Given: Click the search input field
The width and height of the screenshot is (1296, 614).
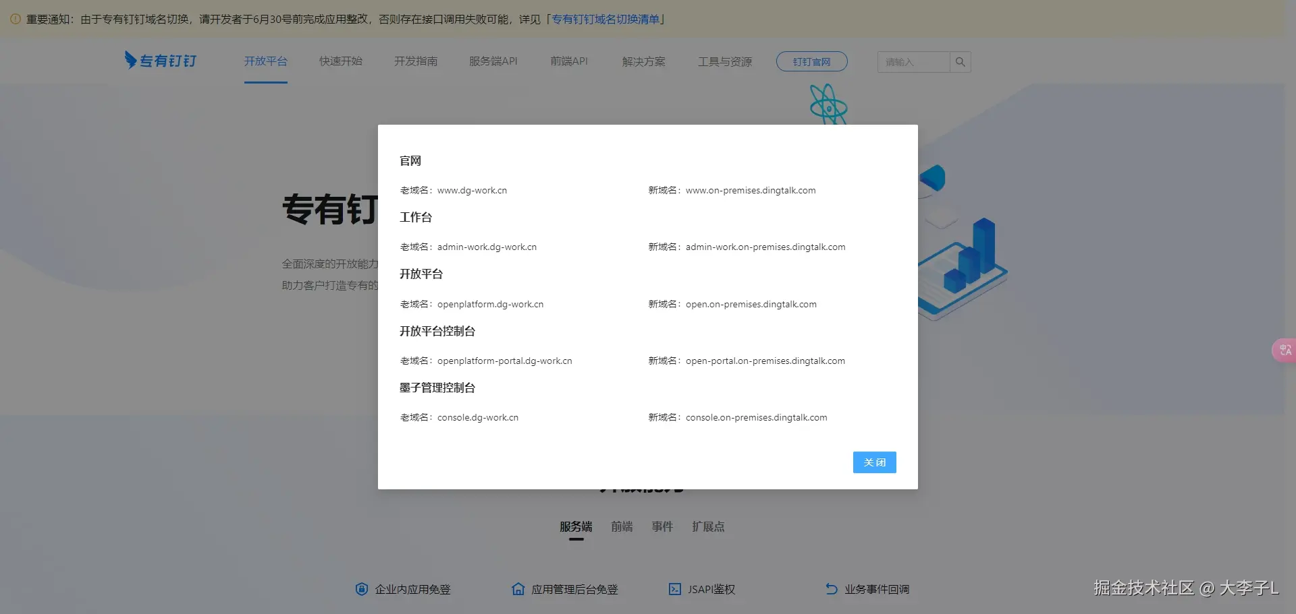Looking at the screenshot, I should point(913,61).
